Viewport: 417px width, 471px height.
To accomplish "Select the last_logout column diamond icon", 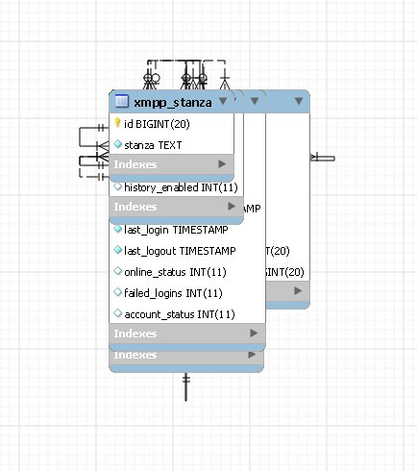I will tap(118, 250).
